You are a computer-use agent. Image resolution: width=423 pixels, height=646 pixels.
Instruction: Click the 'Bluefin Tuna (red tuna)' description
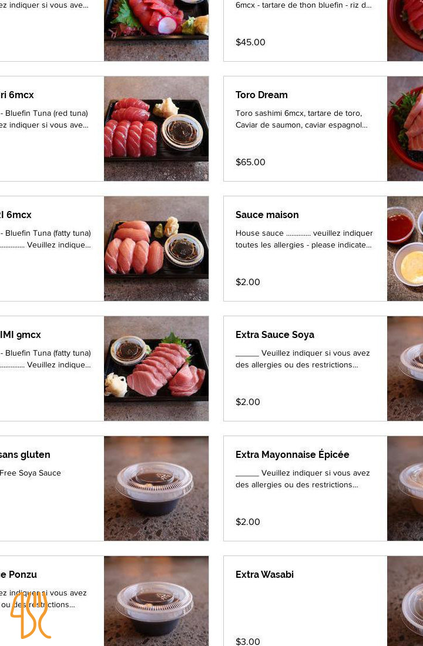pos(47,113)
